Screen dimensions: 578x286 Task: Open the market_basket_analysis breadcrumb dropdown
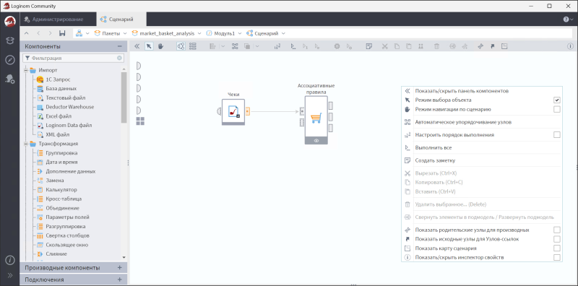coord(199,33)
